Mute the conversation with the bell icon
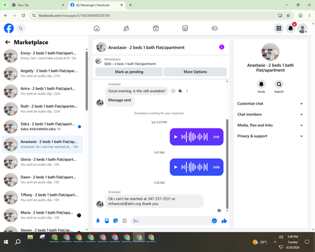 261,84
